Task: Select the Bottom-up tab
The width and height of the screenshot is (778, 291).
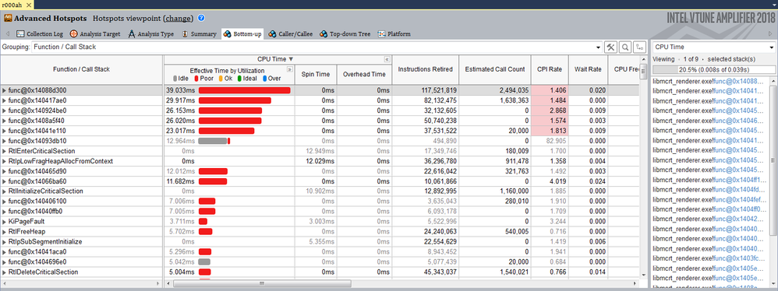Action: tap(242, 34)
